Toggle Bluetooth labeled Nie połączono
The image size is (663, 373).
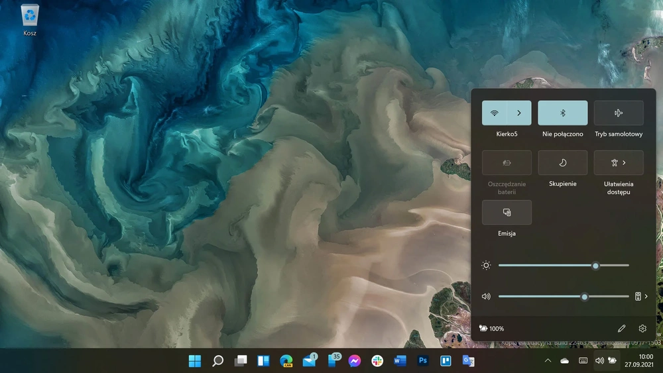(x=562, y=113)
